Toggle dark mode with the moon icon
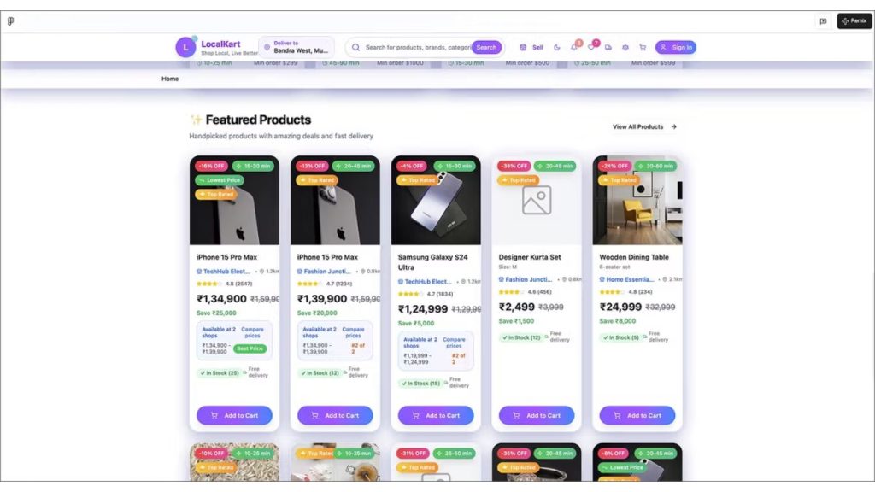 (556, 48)
